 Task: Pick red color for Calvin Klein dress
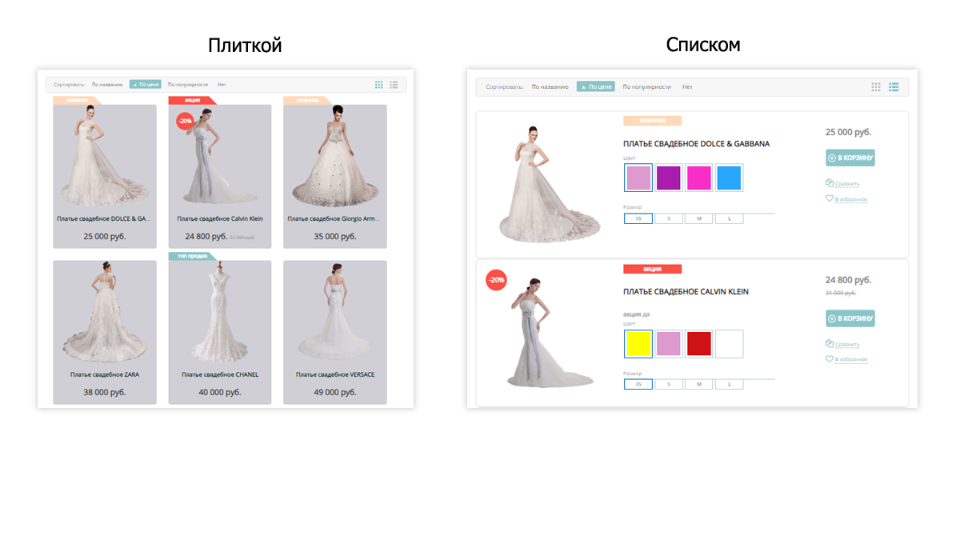tap(699, 344)
